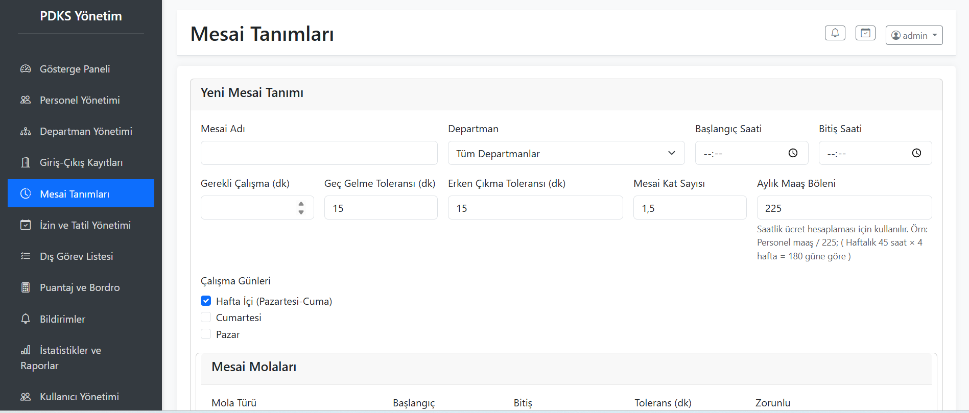Open the calendar icon in header
Viewport: 969px width, 413px height.
(x=865, y=33)
